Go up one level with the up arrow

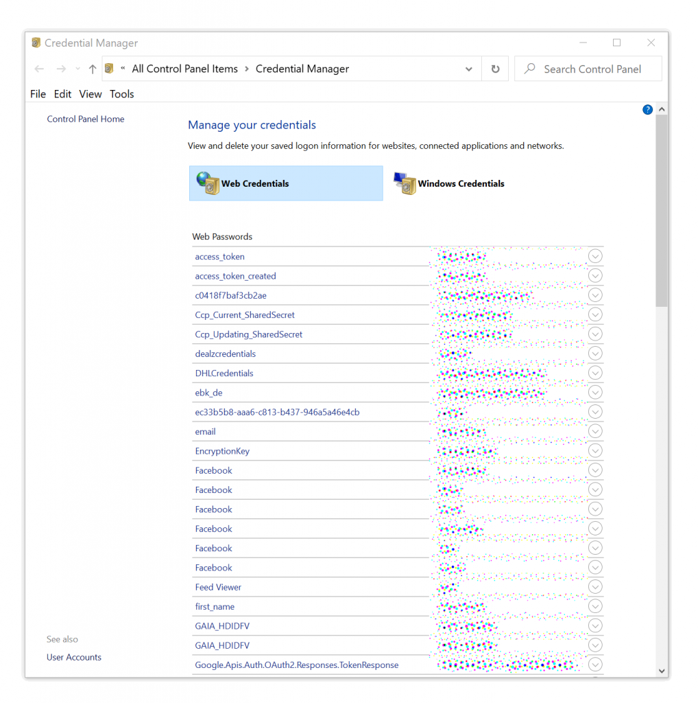93,69
